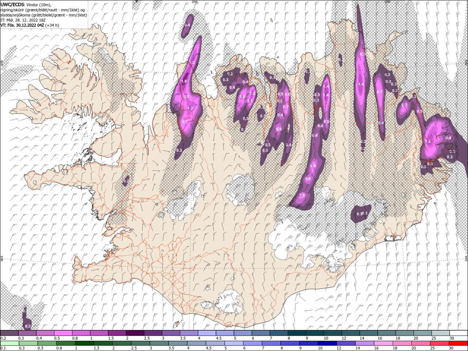468x351 pixels.
Task: Click the '15W' longitude label at top
Action: point(387,2)
